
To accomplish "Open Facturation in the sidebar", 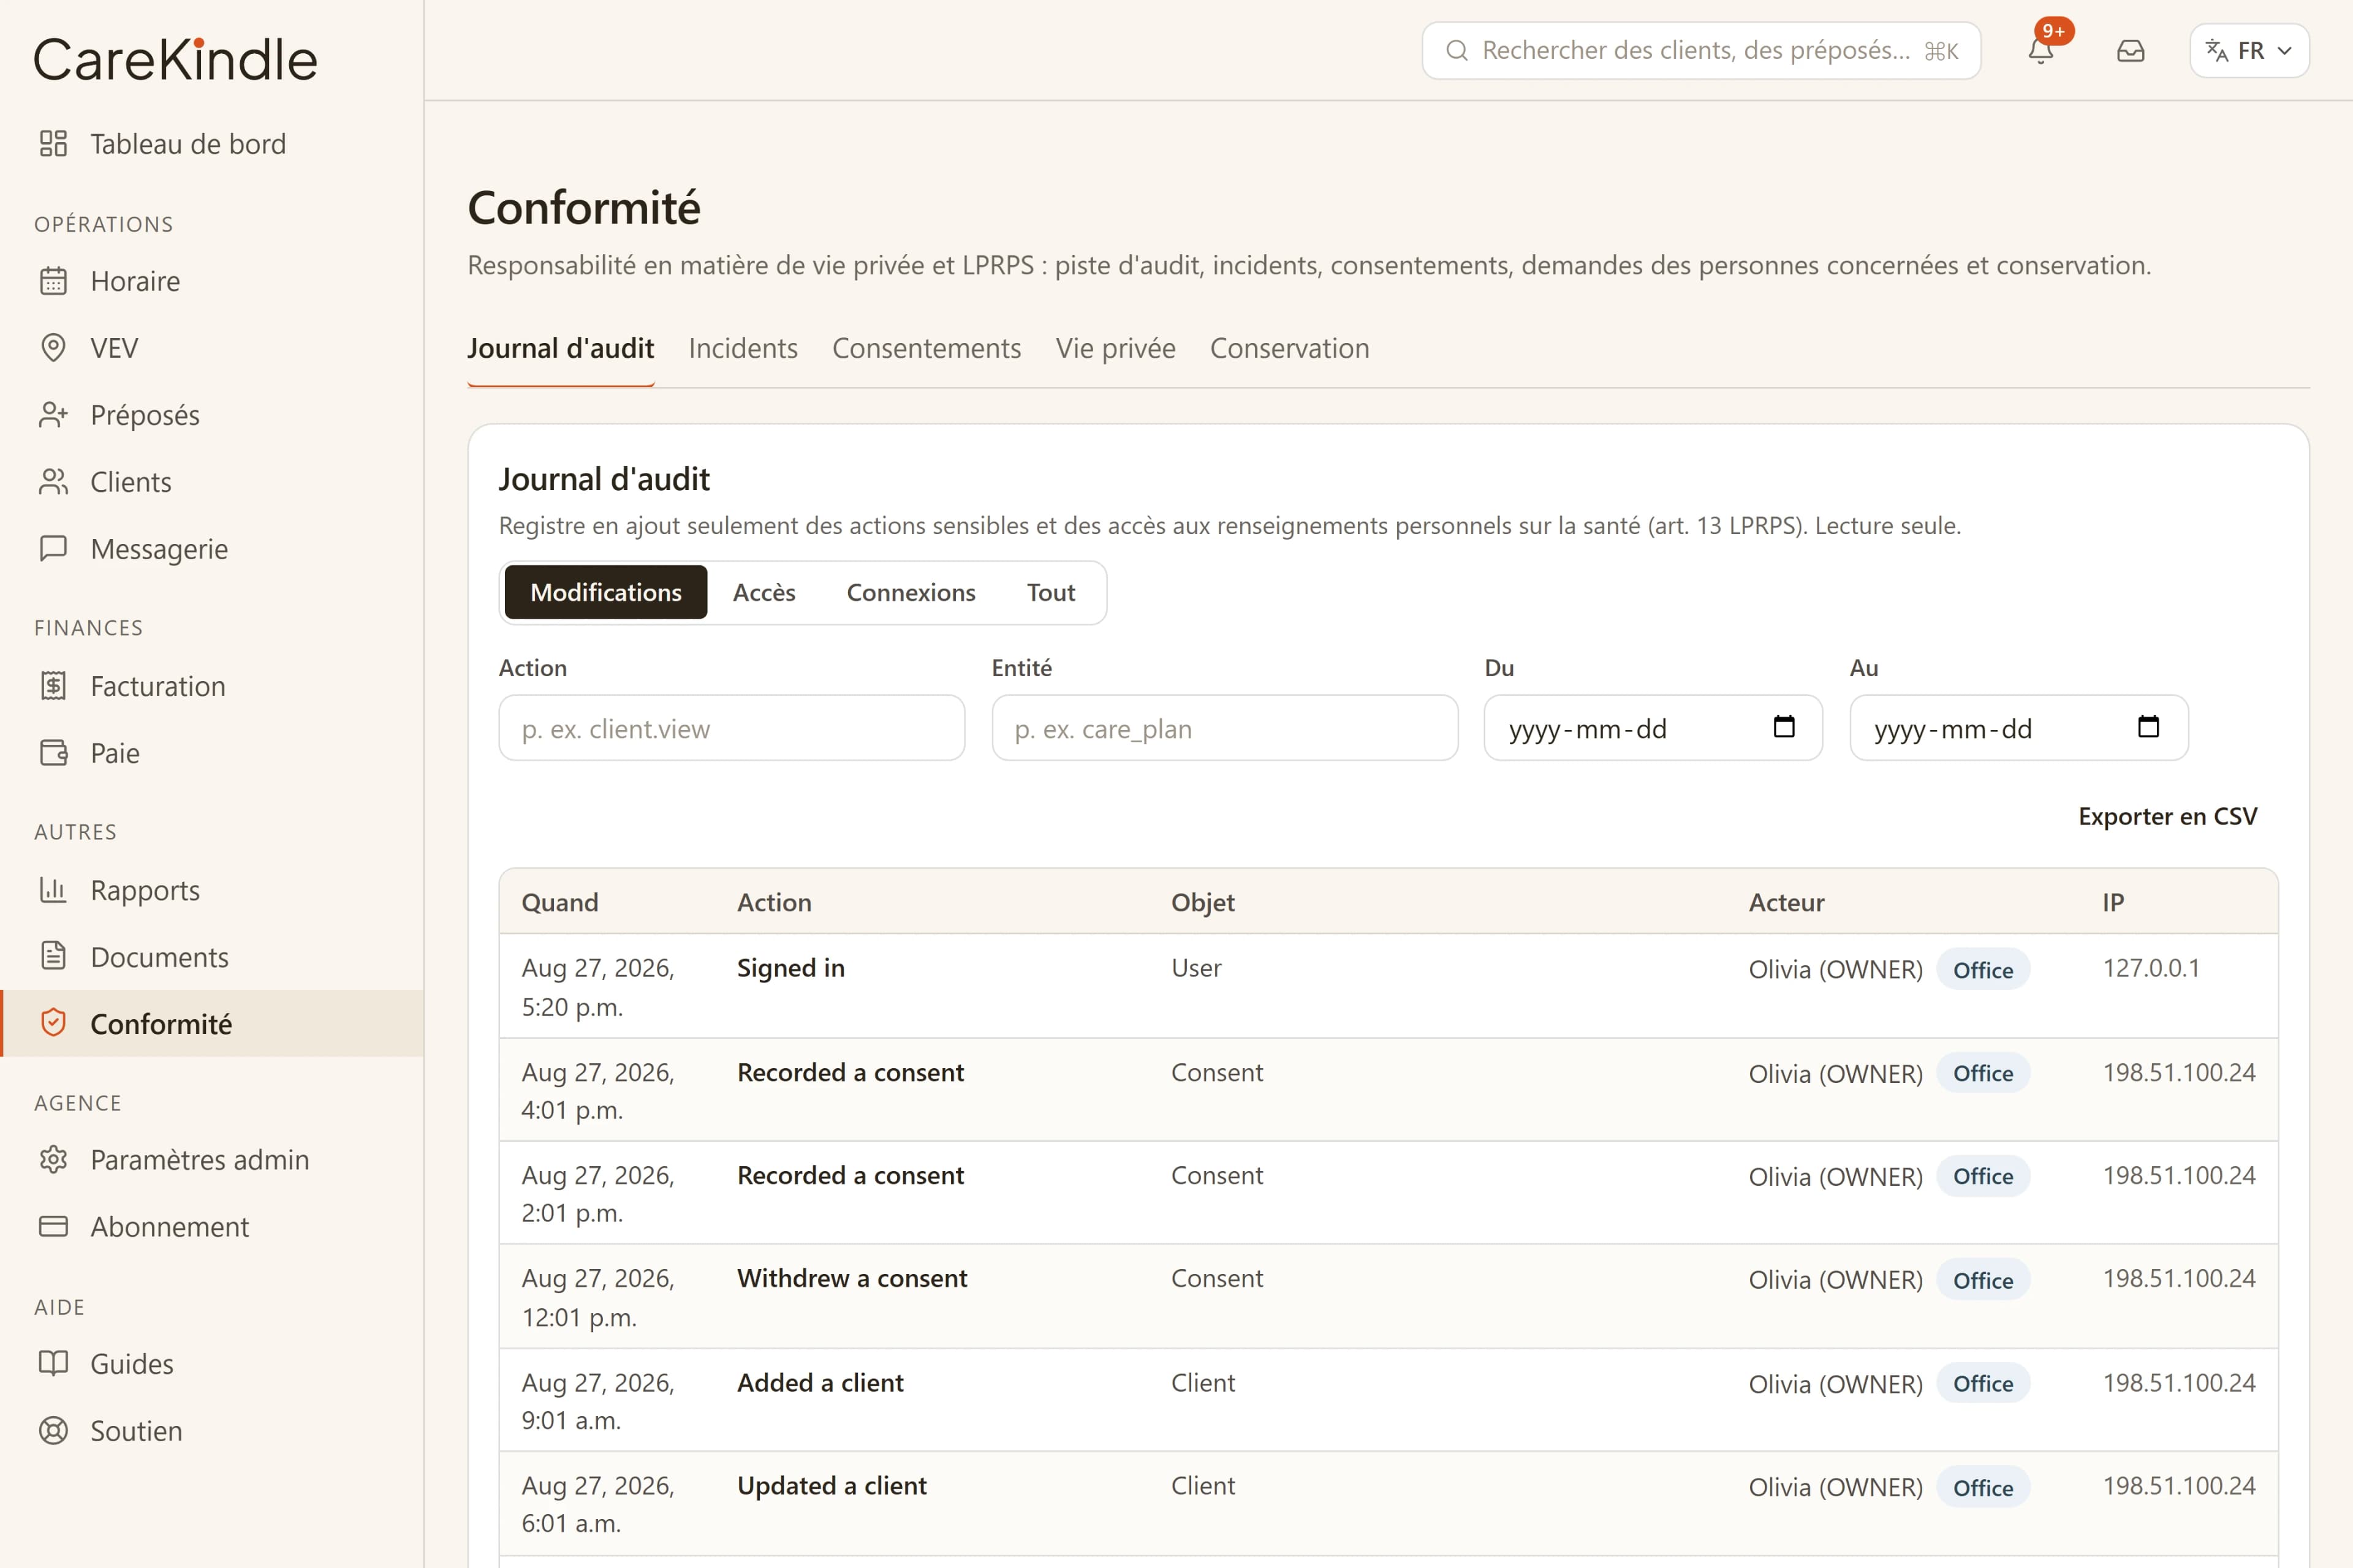I will click(x=212, y=686).
